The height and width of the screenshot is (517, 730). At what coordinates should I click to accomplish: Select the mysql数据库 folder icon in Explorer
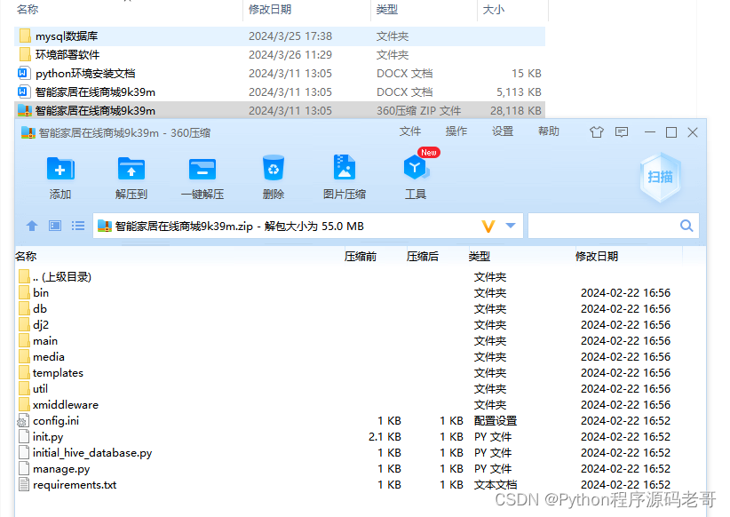pos(25,36)
